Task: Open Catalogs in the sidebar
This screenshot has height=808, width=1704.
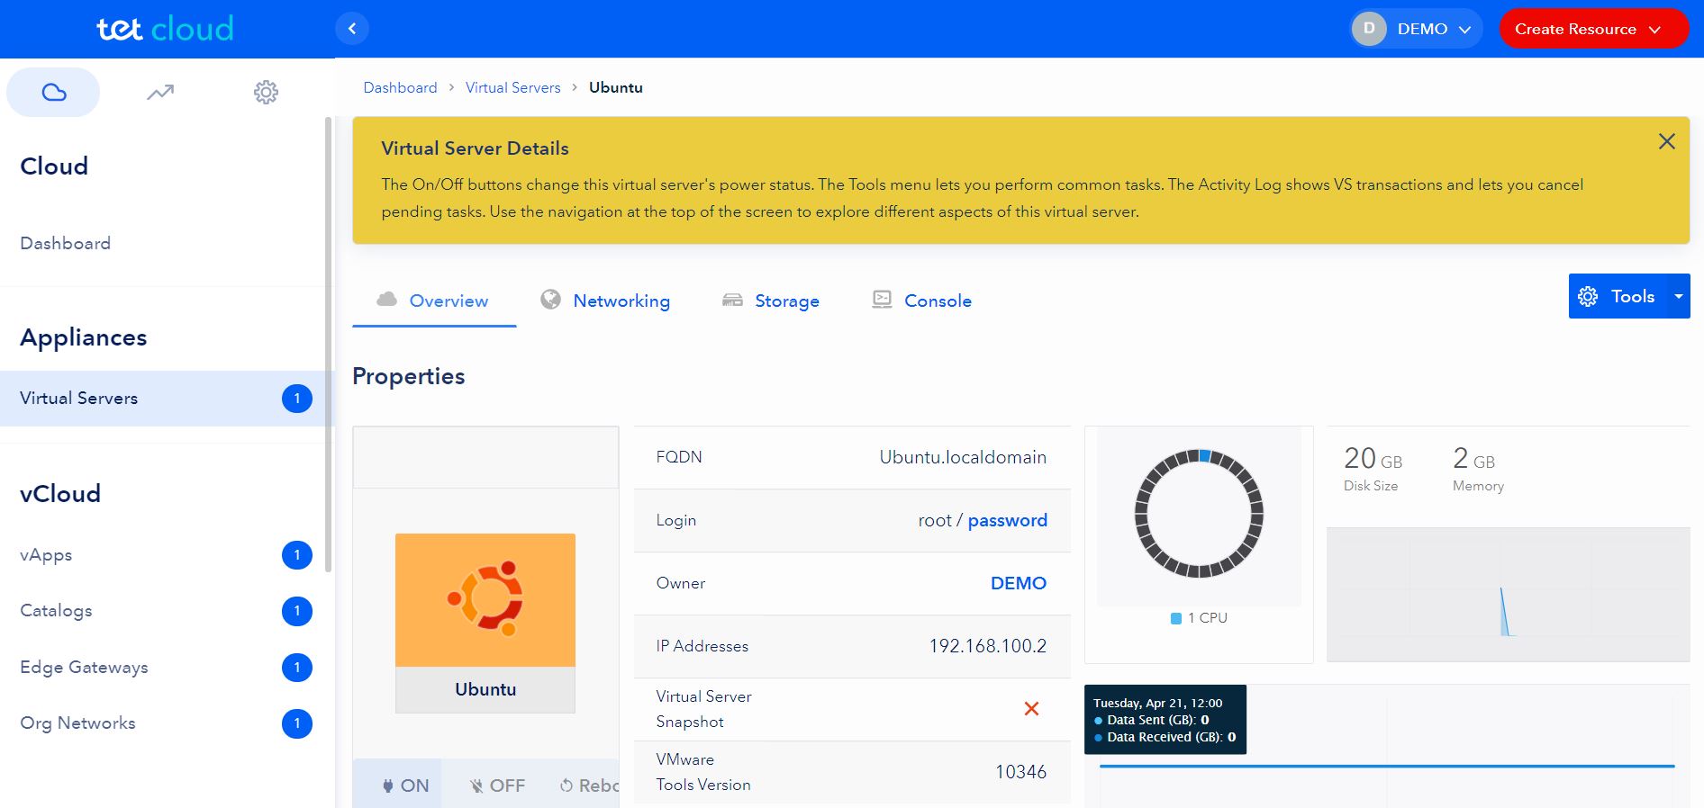Action: pos(56,611)
